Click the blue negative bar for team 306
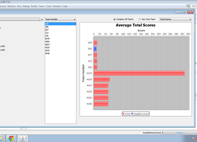197x142 pixels. [x=95, y=49]
